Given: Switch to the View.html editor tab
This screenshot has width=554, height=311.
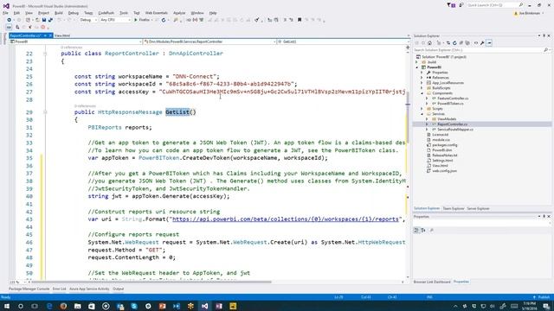Looking at the screenshot, I should [62, 35].
